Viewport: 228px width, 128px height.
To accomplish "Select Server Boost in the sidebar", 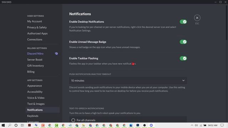I will pyautogui.click(x=35, y=60).
